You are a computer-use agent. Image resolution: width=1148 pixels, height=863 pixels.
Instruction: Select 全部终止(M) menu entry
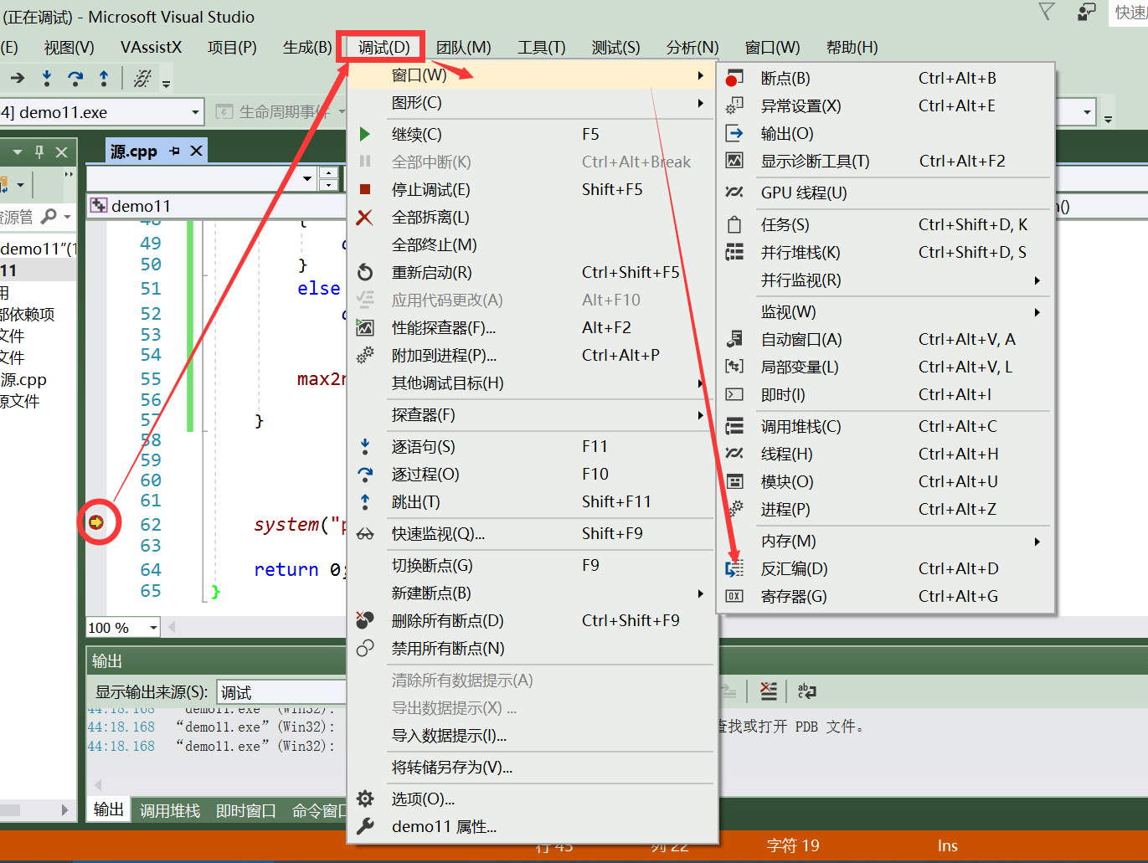tap(533, 245)
